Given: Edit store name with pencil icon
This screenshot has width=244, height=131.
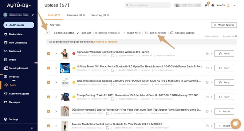Looking at the screenshot, I should pos(33,15).
